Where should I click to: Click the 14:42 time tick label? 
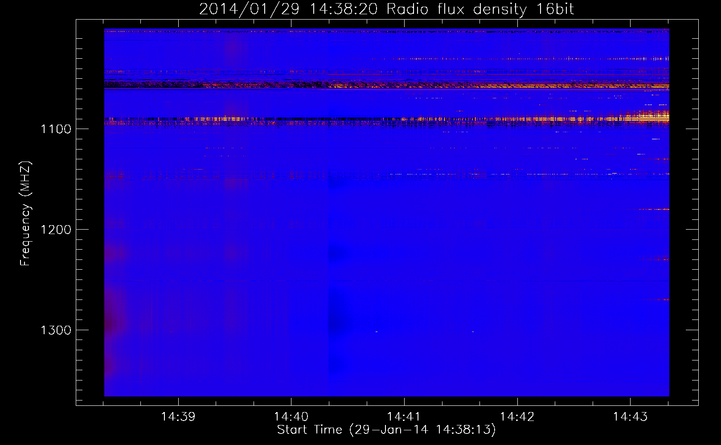517,417
